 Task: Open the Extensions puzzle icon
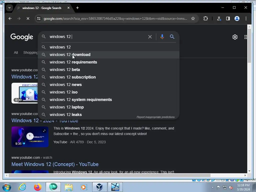(205, 18)
